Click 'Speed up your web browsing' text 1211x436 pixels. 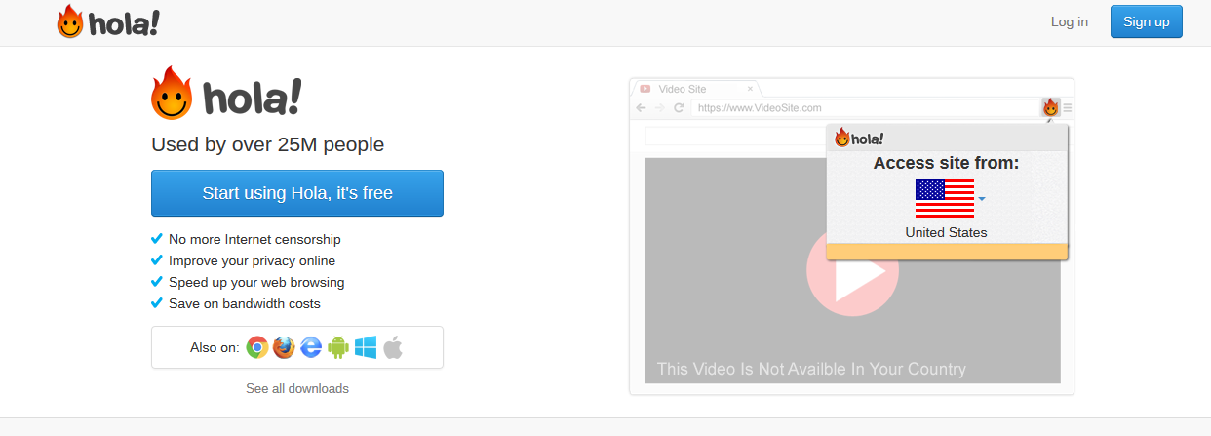click(x=256, y=282)
